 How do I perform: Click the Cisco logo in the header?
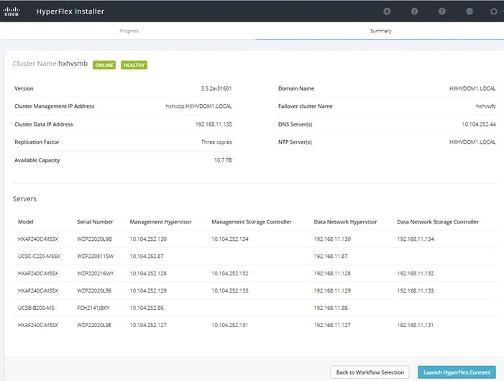(x=12, y=12)
